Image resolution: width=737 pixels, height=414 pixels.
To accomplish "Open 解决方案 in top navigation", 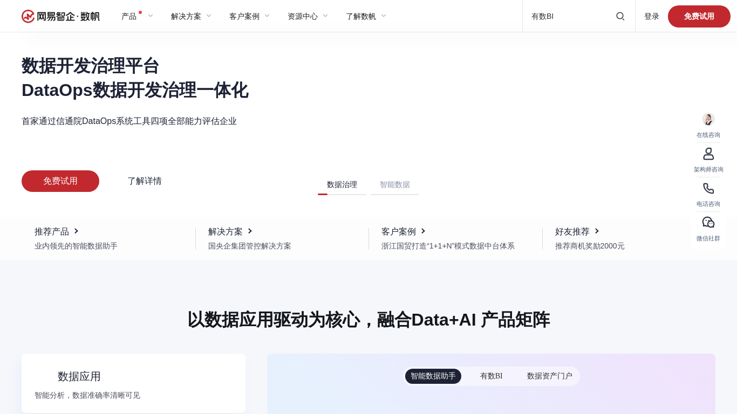I will click(186, 16).
